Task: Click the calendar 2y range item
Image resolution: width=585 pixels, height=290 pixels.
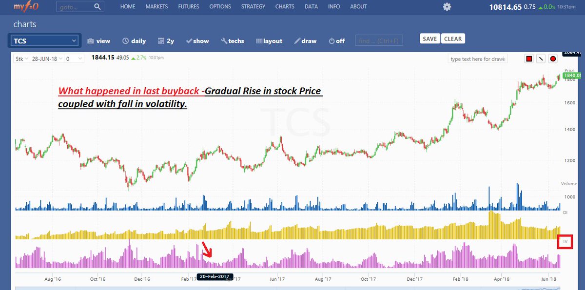Action: coord(166,41)
